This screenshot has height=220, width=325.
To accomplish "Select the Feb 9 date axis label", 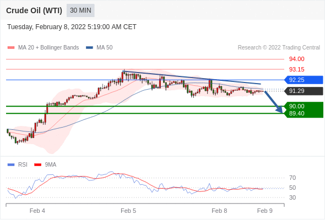I will click(265, 211).
